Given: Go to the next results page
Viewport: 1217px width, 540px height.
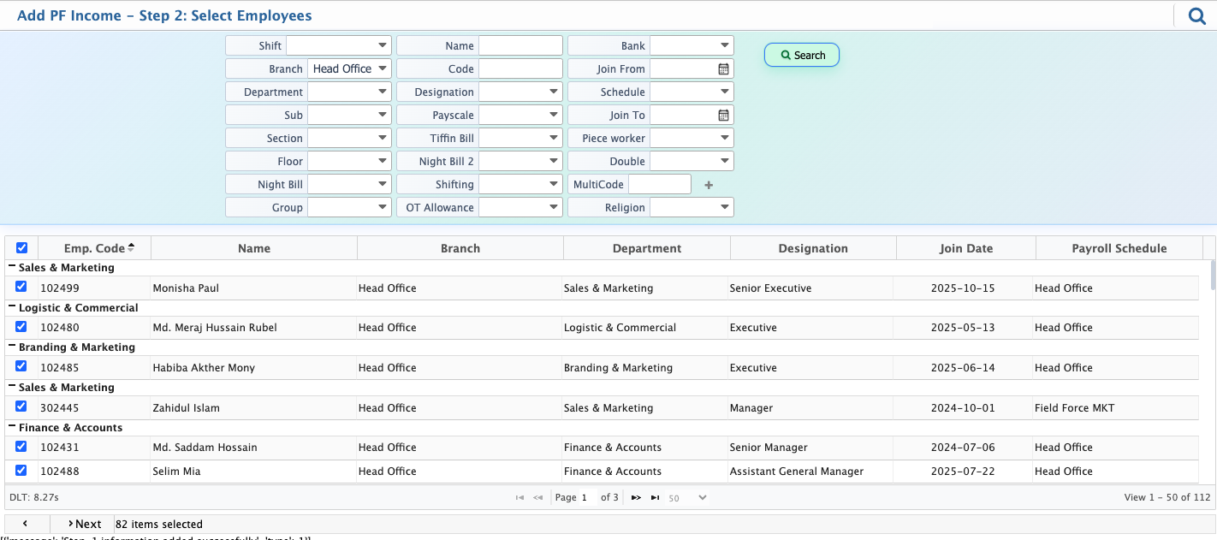Looking at the screenshot, I should point(636,497).
